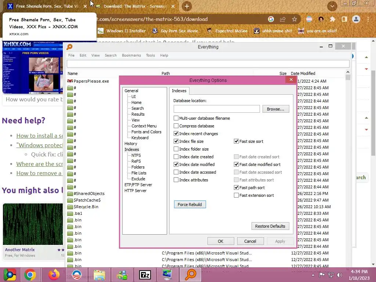Open a new Chrome tab with plus

coord(187,6)
